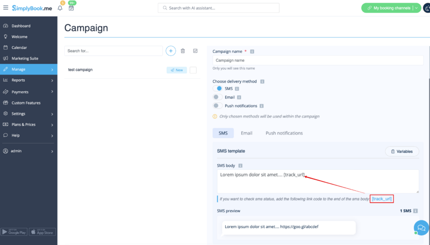Open App Store badge
The width and height of the screenshot is (430, 245).
tap(42, 232)
